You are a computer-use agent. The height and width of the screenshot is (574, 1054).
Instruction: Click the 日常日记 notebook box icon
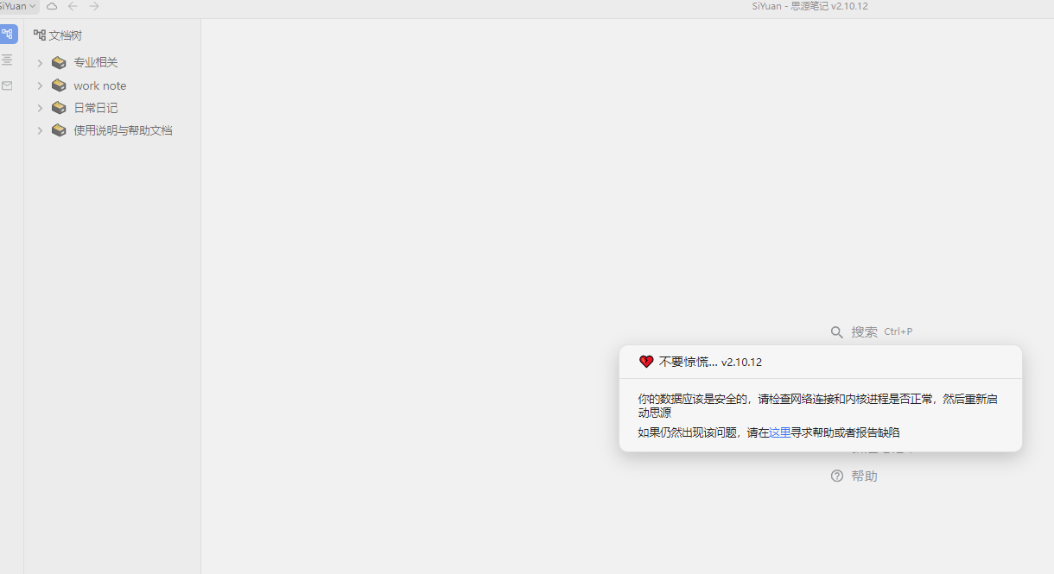click(x=59, y=108)
